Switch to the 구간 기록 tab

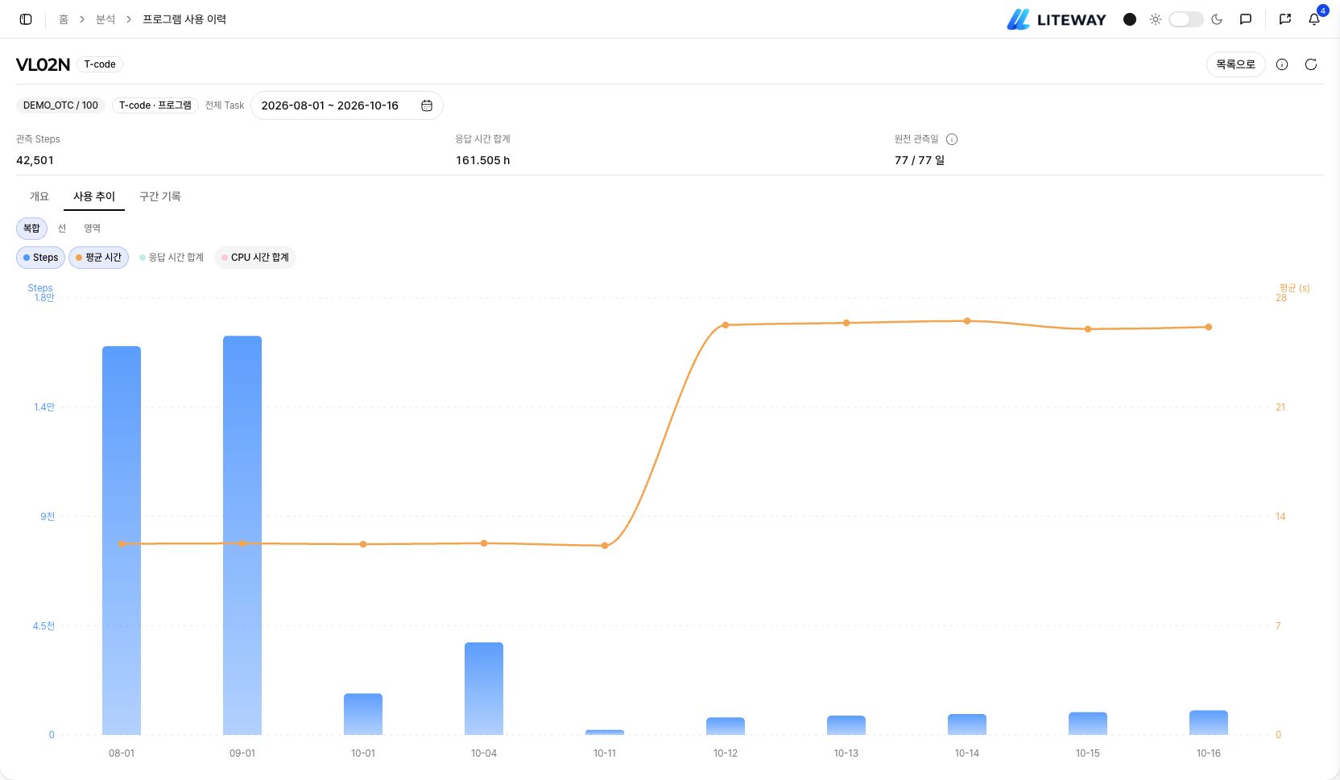(x=160, y=196)
